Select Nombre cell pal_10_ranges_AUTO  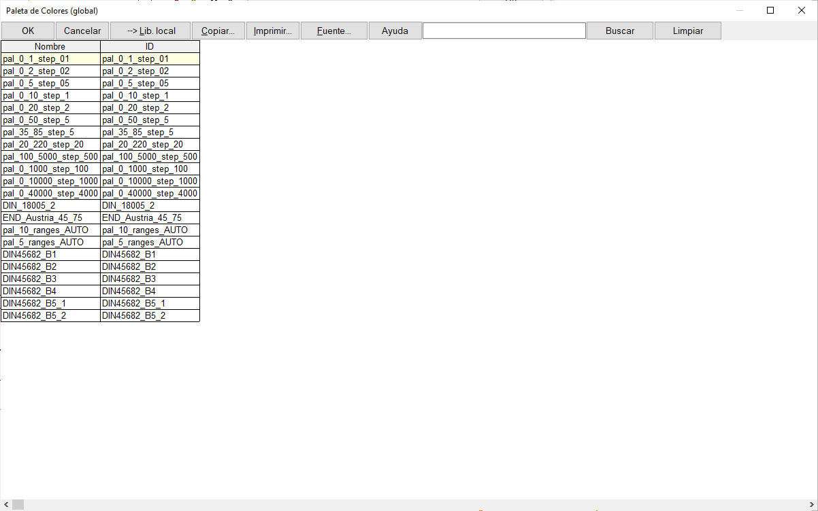coord(50,230)
